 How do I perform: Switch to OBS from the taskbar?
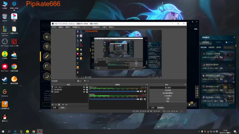click(x=40, y=131)
